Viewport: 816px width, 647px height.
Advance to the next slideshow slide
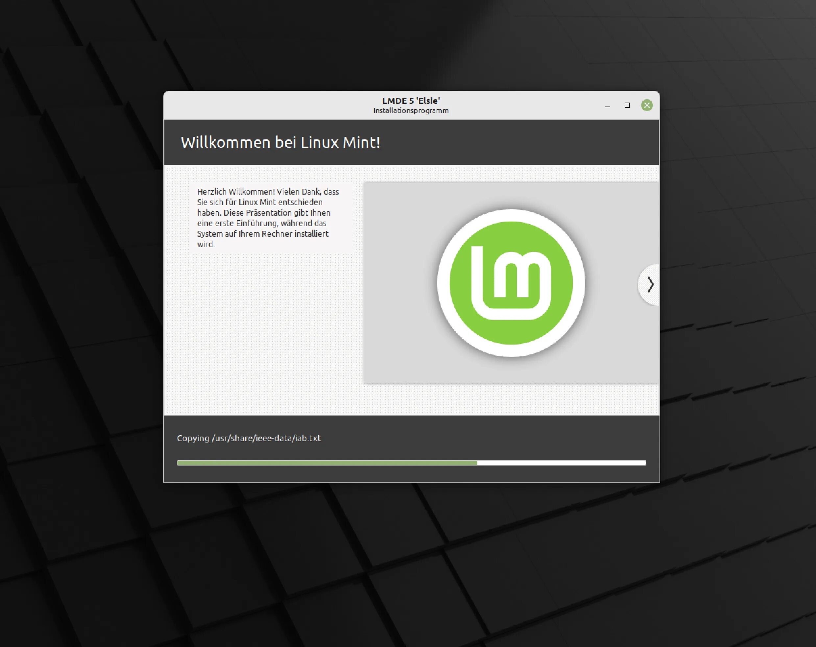(650, 284)
